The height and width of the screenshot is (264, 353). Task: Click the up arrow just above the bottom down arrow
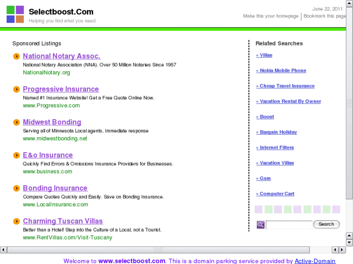349,236
